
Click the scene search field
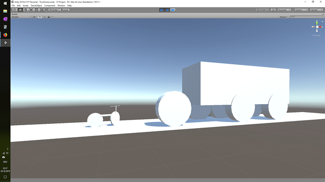pos(307,17)
